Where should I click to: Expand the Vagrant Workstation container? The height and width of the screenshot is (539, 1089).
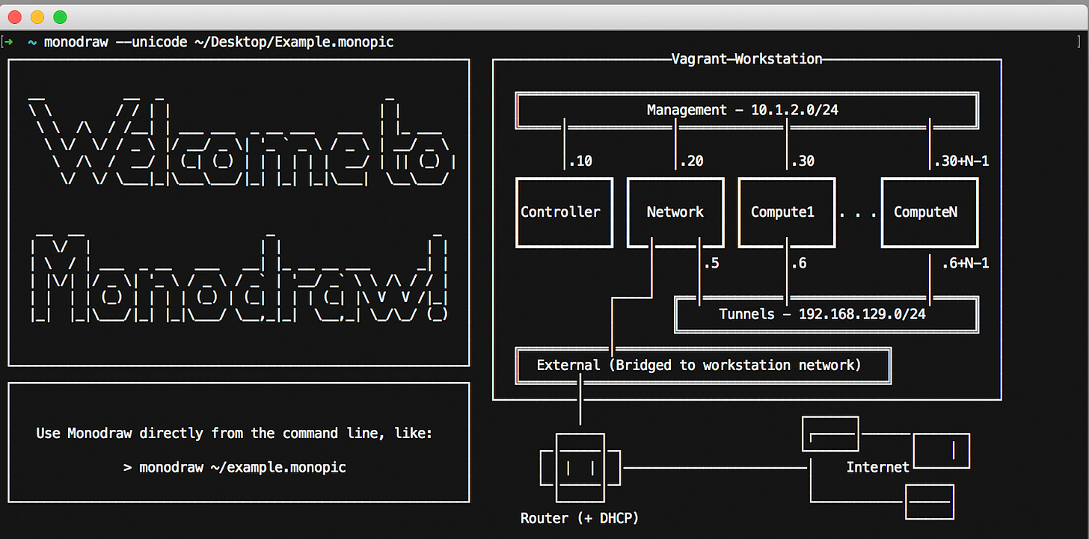click(x=746, y=58)
